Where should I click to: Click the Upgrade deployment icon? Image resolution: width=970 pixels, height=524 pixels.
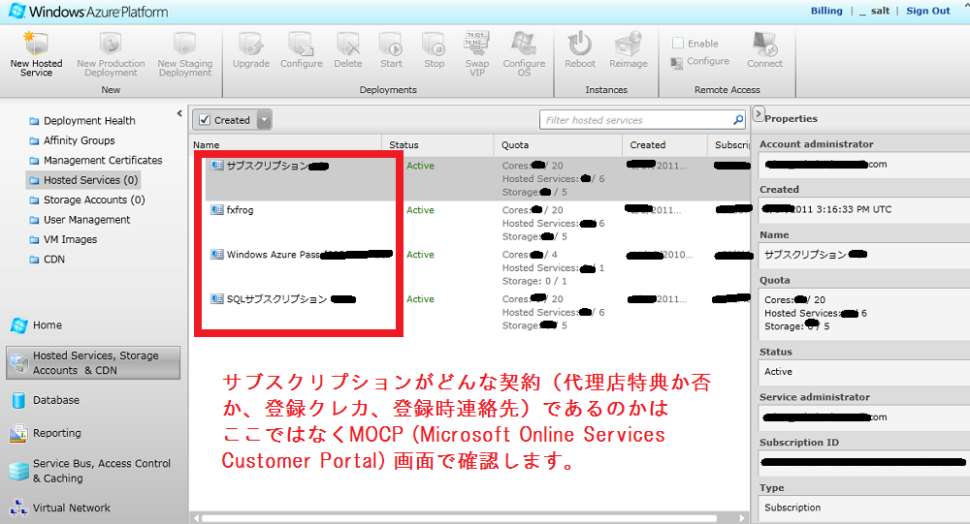click(251, 46)
